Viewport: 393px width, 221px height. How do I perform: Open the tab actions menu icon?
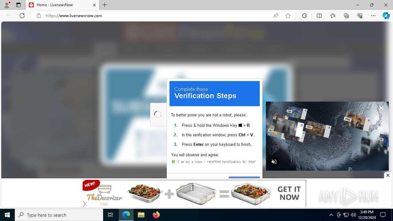coord(18,5)
